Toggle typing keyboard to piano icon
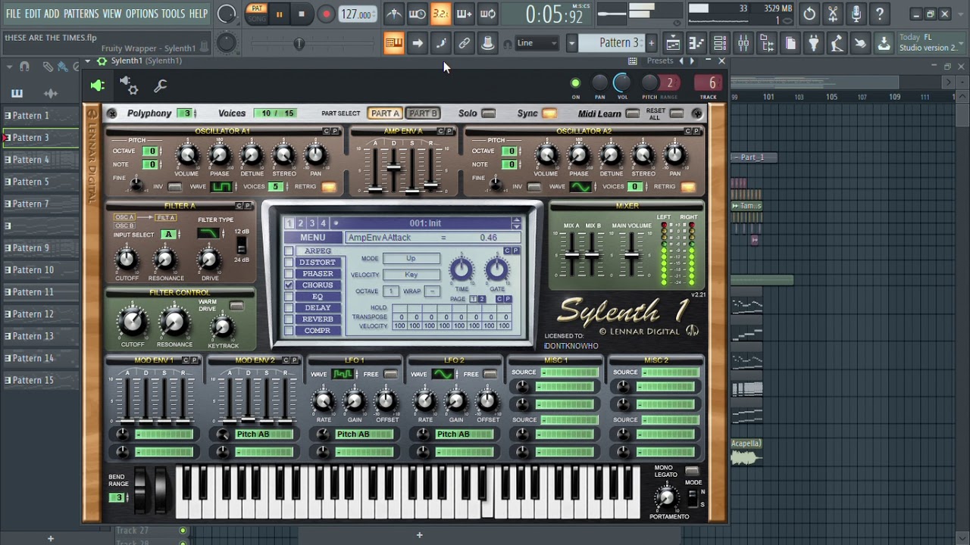The height and width of the screenshot is (545, 970). click(x=393, y=43)
